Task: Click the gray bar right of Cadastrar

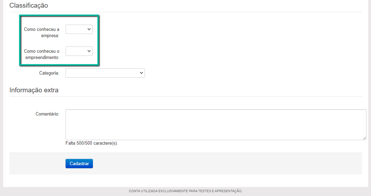Action: click(x=225, y=163)
